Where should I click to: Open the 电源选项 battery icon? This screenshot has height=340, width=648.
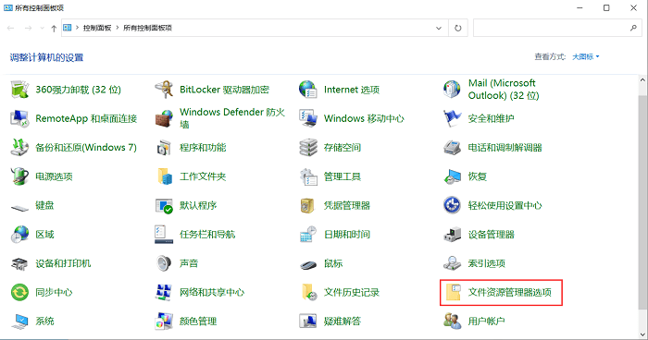[19, 176]
